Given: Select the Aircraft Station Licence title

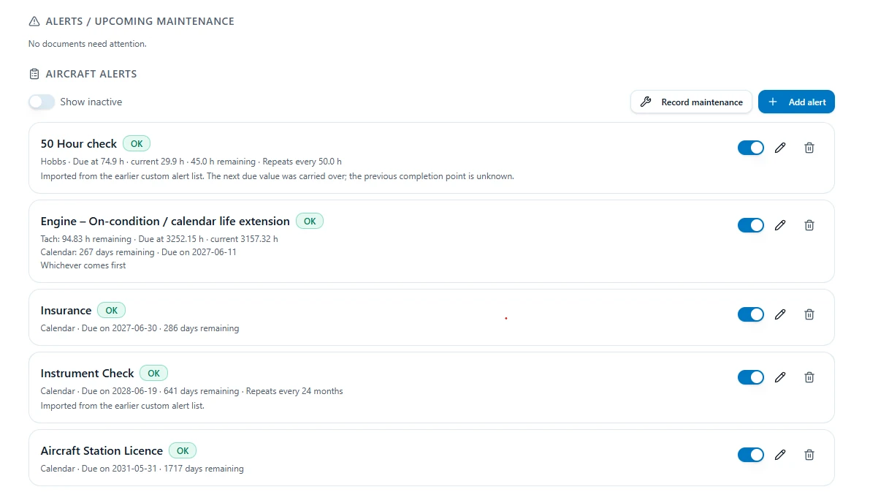Looking at the screenshot, I should click(x=102, y=451).
